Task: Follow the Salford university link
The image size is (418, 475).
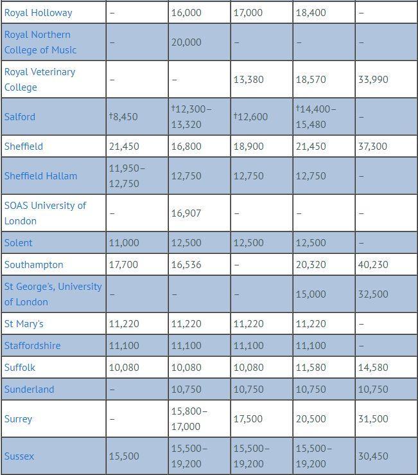Action: (20, 116)
